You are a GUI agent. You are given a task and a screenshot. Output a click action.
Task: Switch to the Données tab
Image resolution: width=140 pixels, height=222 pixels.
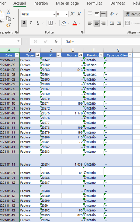coord(118,3)
